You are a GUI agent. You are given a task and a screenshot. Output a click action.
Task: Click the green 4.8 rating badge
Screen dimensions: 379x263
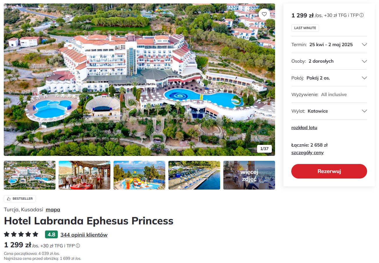51,234
